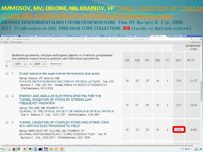Switch to the Web of Knowledge tab
Image resolution: width=203 pixels, height=152 pixels.
pyautogui.click(x=142, y=36)
